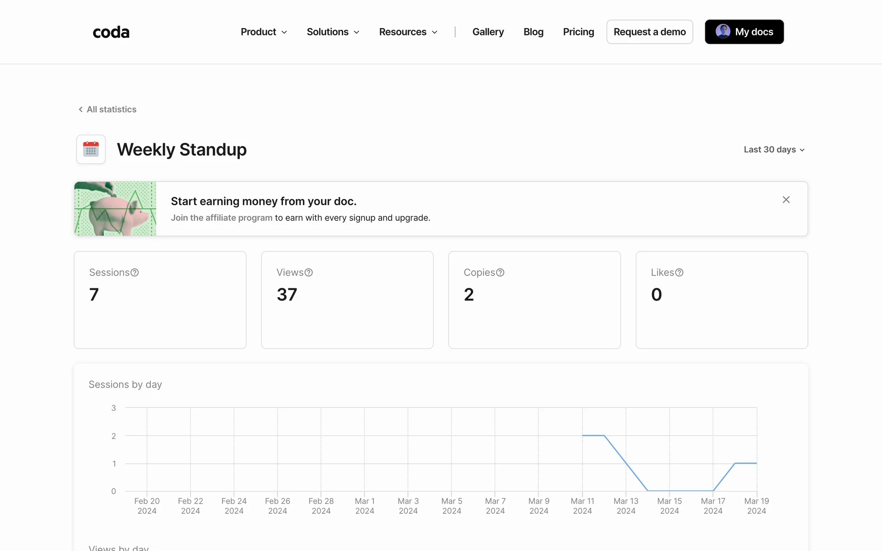Image resolution: width=882 pixels, height=551 pixels.
Task: Click the Copies help question icon
Action: (500, 273)
